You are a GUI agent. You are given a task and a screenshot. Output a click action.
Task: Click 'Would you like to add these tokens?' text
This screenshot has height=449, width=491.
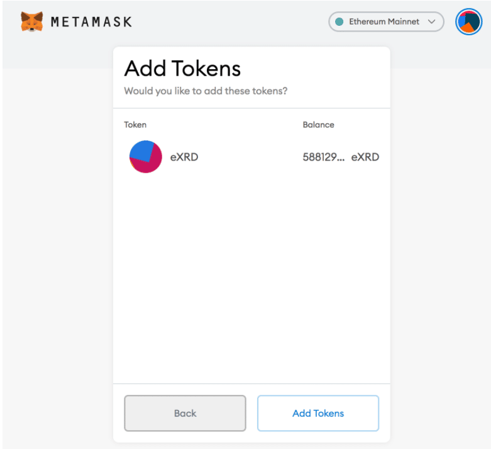click(206, 91)
